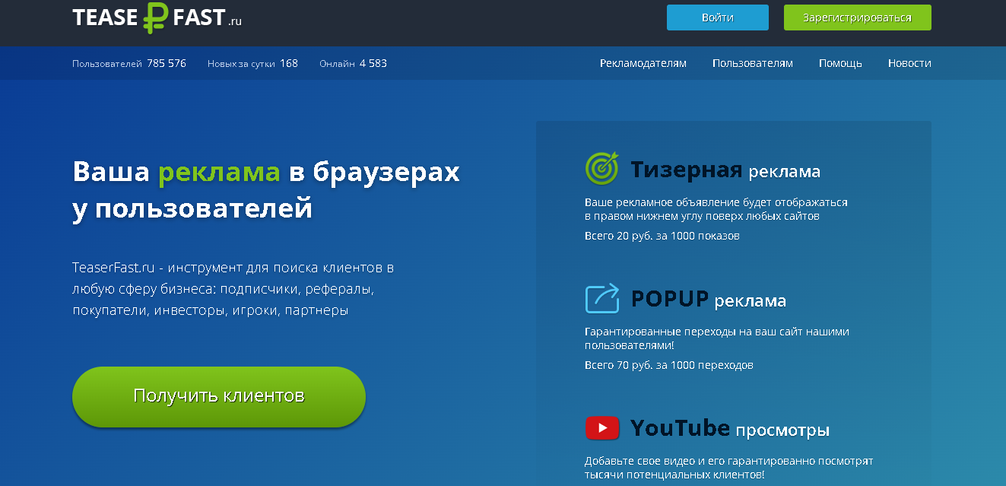Click the Онлайн 4 583 counter
Screen dimensions: 1006x486
[353, 63]
